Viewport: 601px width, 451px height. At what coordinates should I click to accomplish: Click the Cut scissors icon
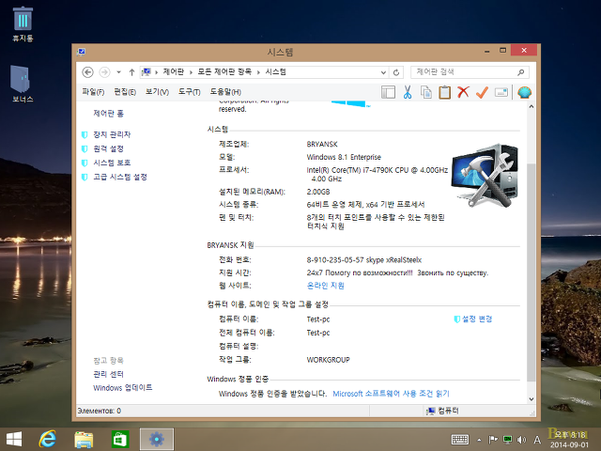(x=407, y=92)
